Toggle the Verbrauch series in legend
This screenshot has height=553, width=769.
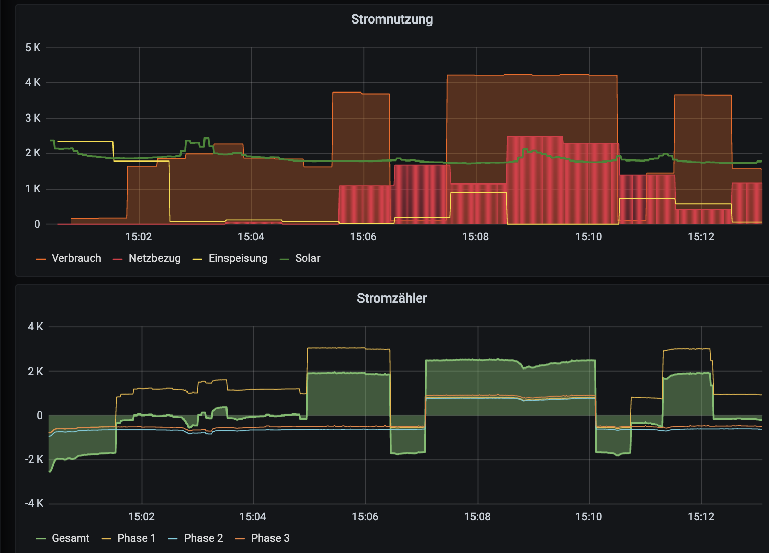pyautogui.click(x=76, y=258)
